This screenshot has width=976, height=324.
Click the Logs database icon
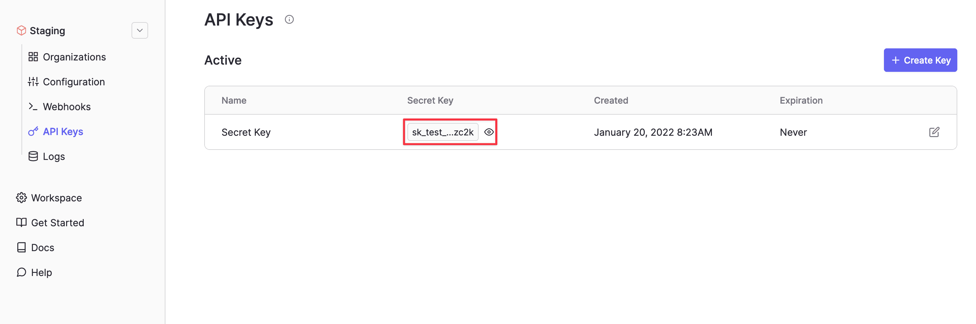pos(33,156)
